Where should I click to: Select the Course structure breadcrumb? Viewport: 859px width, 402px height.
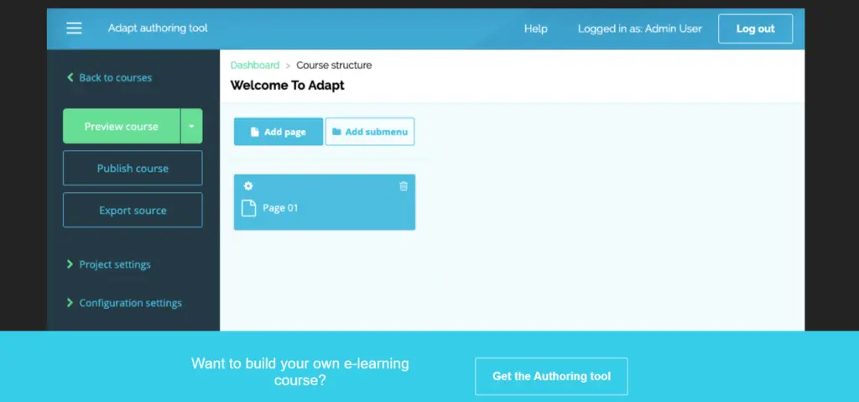[334, 65]
